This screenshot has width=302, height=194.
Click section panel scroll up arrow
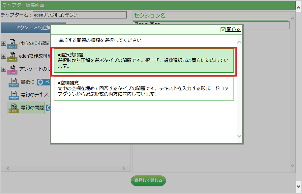click(x=292, y=19)
